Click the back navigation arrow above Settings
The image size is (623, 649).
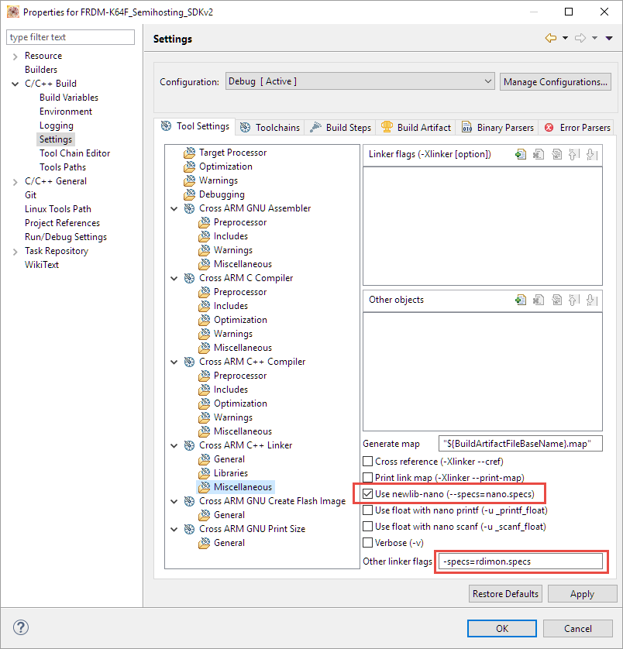552,36
